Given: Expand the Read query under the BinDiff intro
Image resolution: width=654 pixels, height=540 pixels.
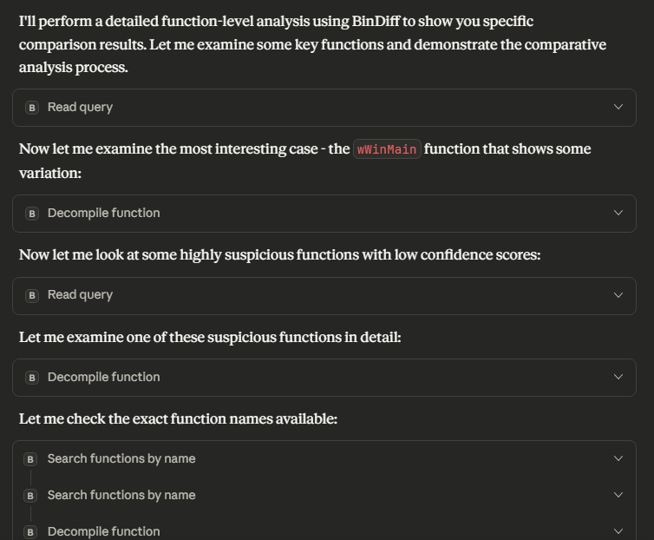Looking at the screenshot, I should pos(618,108).
